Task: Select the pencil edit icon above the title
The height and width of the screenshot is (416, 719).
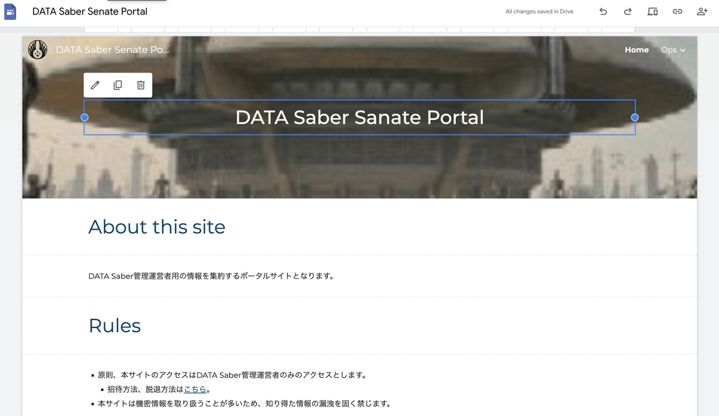Action: 95,85
